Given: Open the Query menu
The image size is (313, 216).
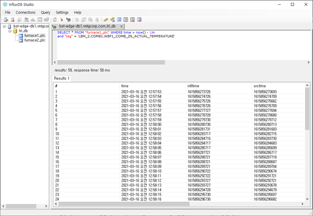Looking at the screenshot, I should [45, 12].
